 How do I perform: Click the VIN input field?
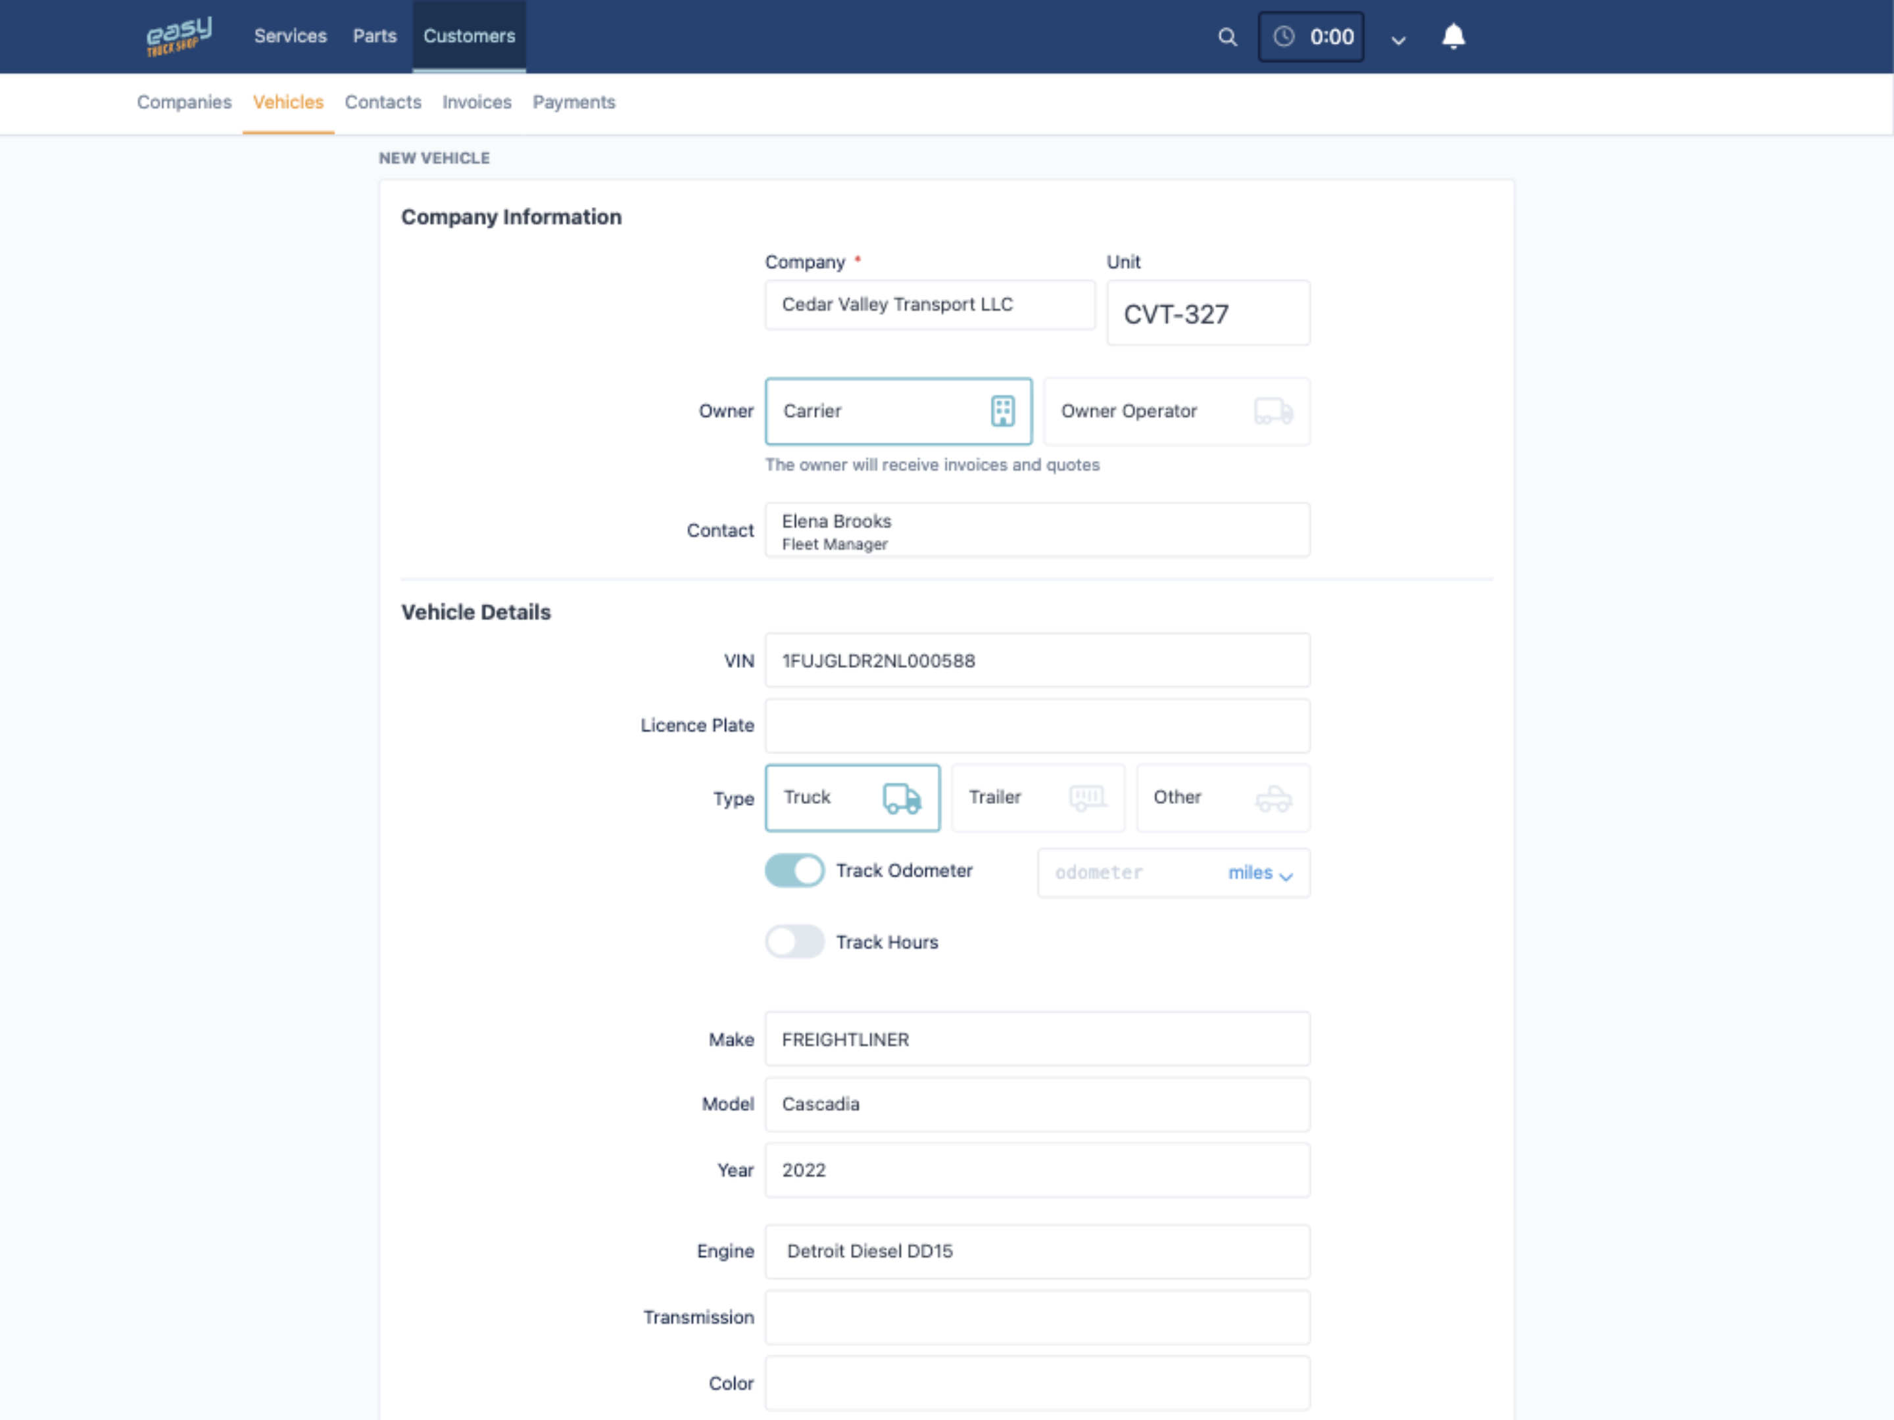[x=1037, y=661]
